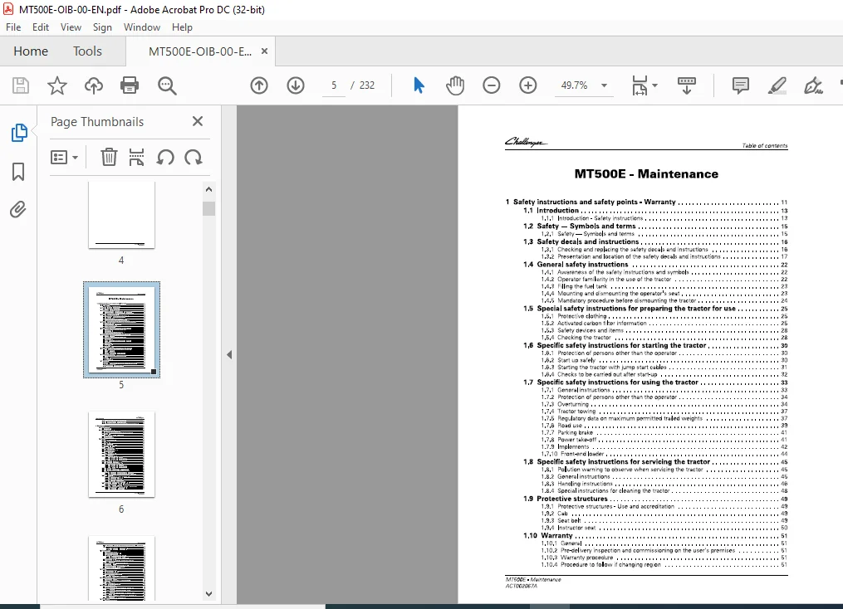Click the thumbnail panel scrollbar handle
Viewport: 843px width, 609px height.
(x=209, y=208)
